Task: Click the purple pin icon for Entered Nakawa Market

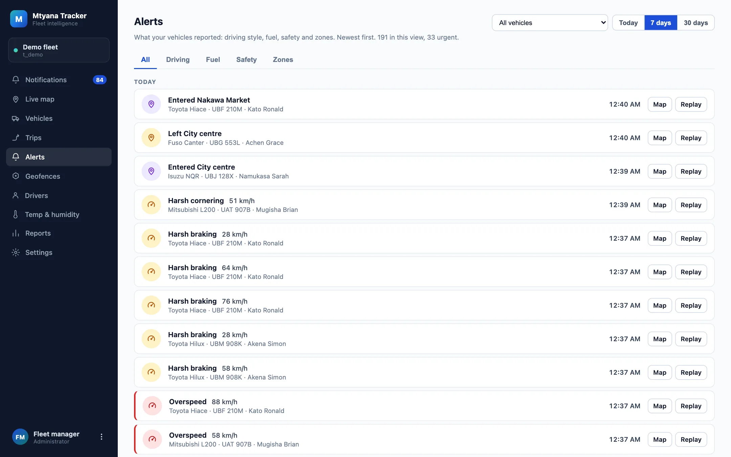Action: (151, 104)
